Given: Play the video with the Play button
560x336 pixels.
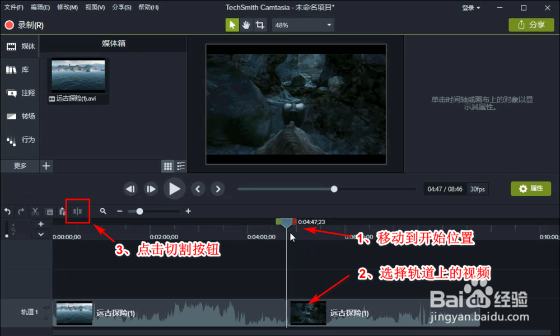Looking at the screenshot, I should point(174,189).
